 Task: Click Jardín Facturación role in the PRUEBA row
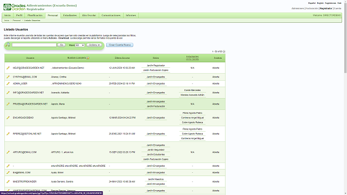pyautogui.click(x=156, y=106)
